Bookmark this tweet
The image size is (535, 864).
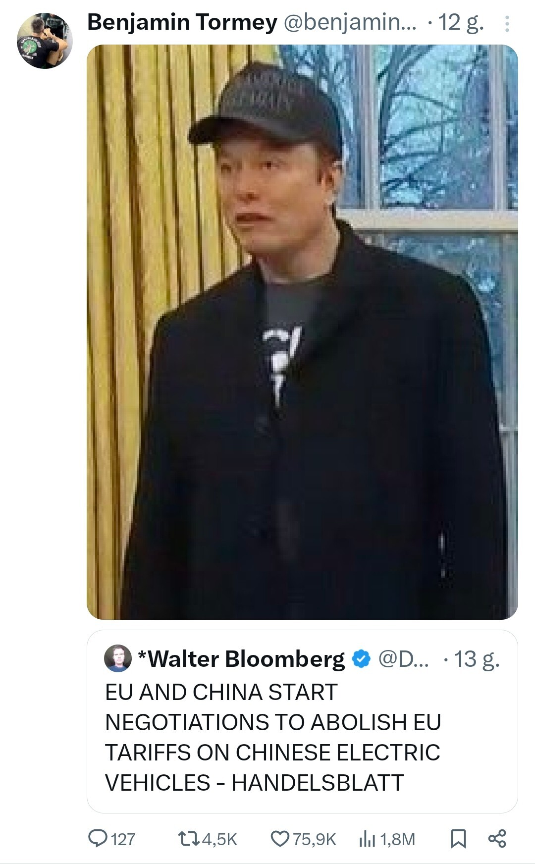coord(458,838)
